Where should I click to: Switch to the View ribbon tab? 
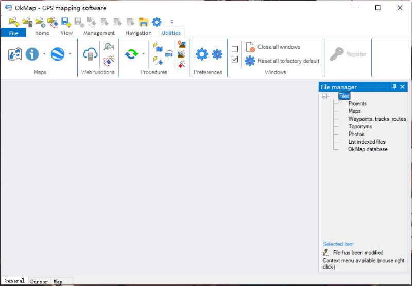[66, 33]
